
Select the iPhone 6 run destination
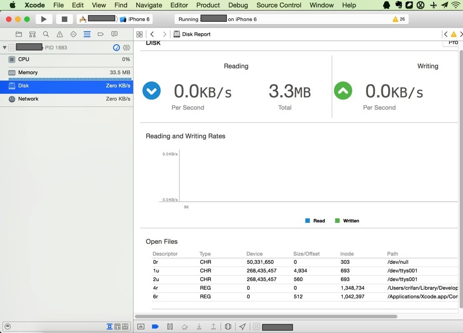pyautogui.click(x=135, y=19)
